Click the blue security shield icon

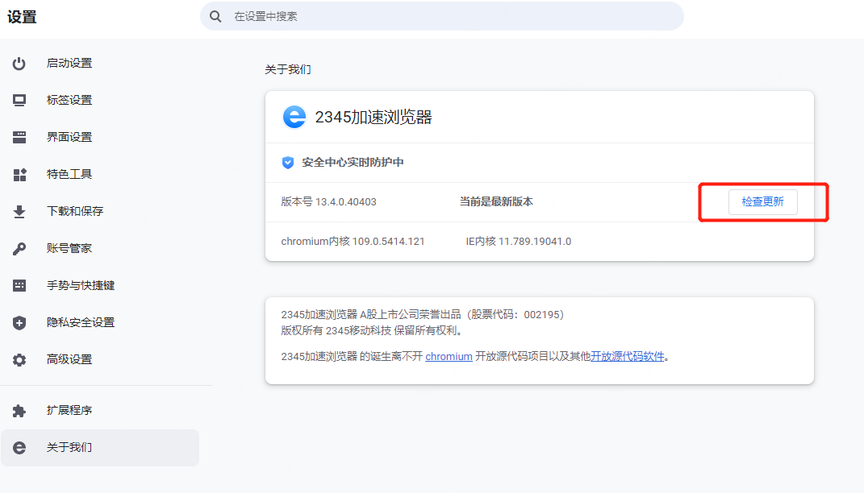287,163
